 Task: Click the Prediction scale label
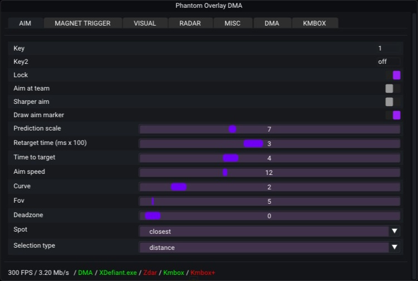coord(37,128)
